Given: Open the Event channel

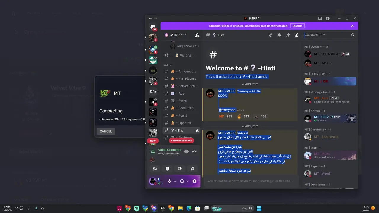Looking at the screenshot, I should [x=182, y=116].
